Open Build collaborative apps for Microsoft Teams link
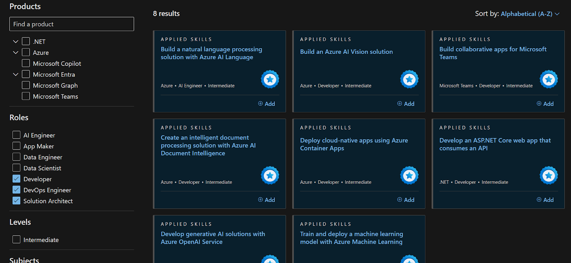571x263 pixels. coord(493,53)
